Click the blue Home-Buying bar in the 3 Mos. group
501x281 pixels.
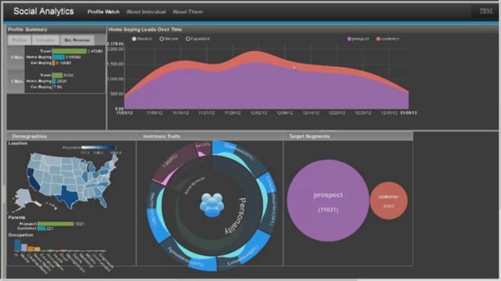point(59,57)
